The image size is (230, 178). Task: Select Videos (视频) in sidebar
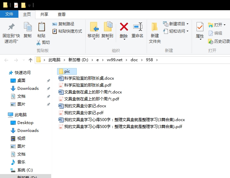click(18, 139)
